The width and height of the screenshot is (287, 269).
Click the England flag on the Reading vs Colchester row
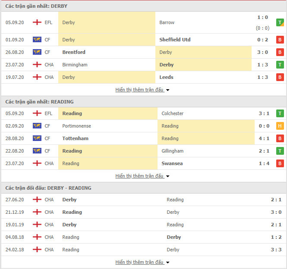click(x=37, y=113)
